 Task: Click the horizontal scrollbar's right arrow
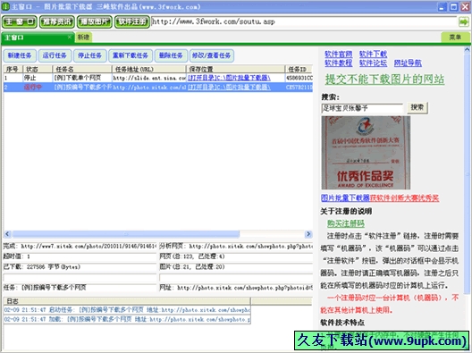click(308, 234)
